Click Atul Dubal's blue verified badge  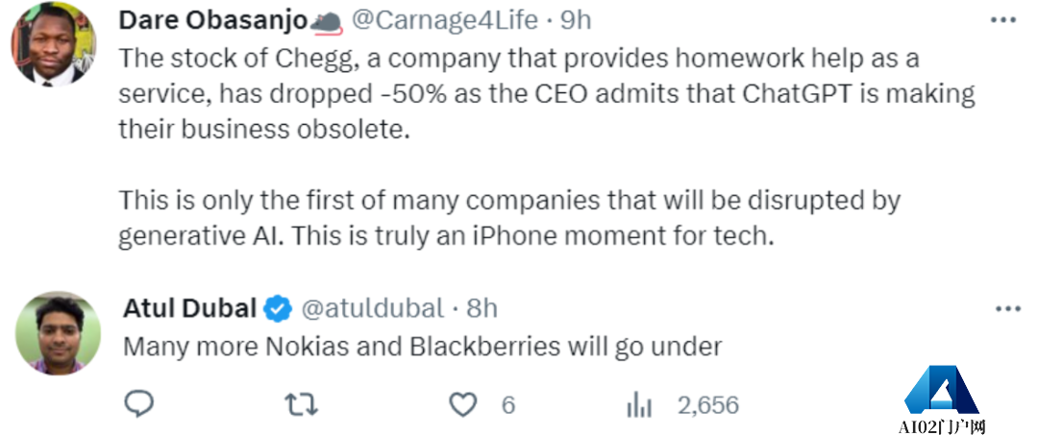(x=278, y=309)
